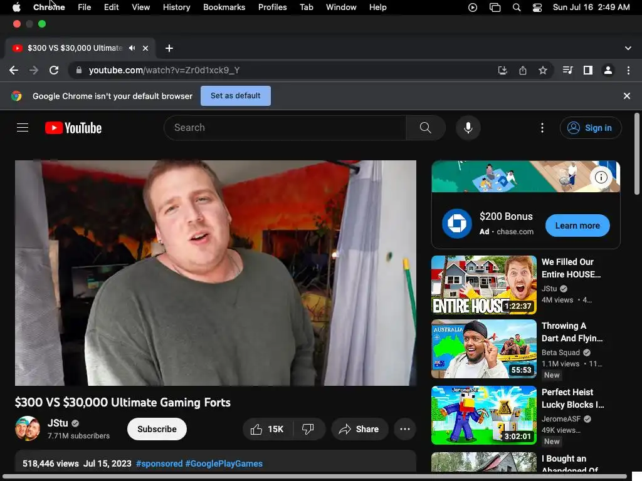Open the Bookmarks menu
This screenshot has height=481, width=642.
click(x=224, y=8)
